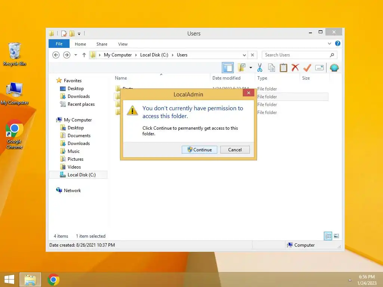The image size is (383, 287).
Task: Toggle the navigation pane layout button
Action: click(x=228, y=68)
